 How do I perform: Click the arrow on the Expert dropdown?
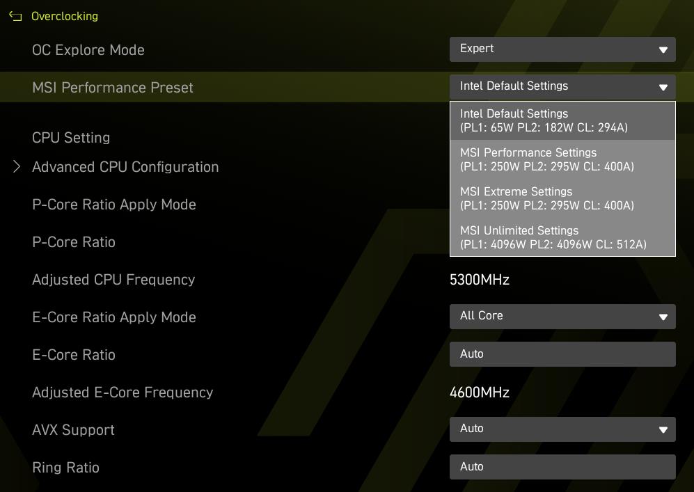(x=663, y=50)
